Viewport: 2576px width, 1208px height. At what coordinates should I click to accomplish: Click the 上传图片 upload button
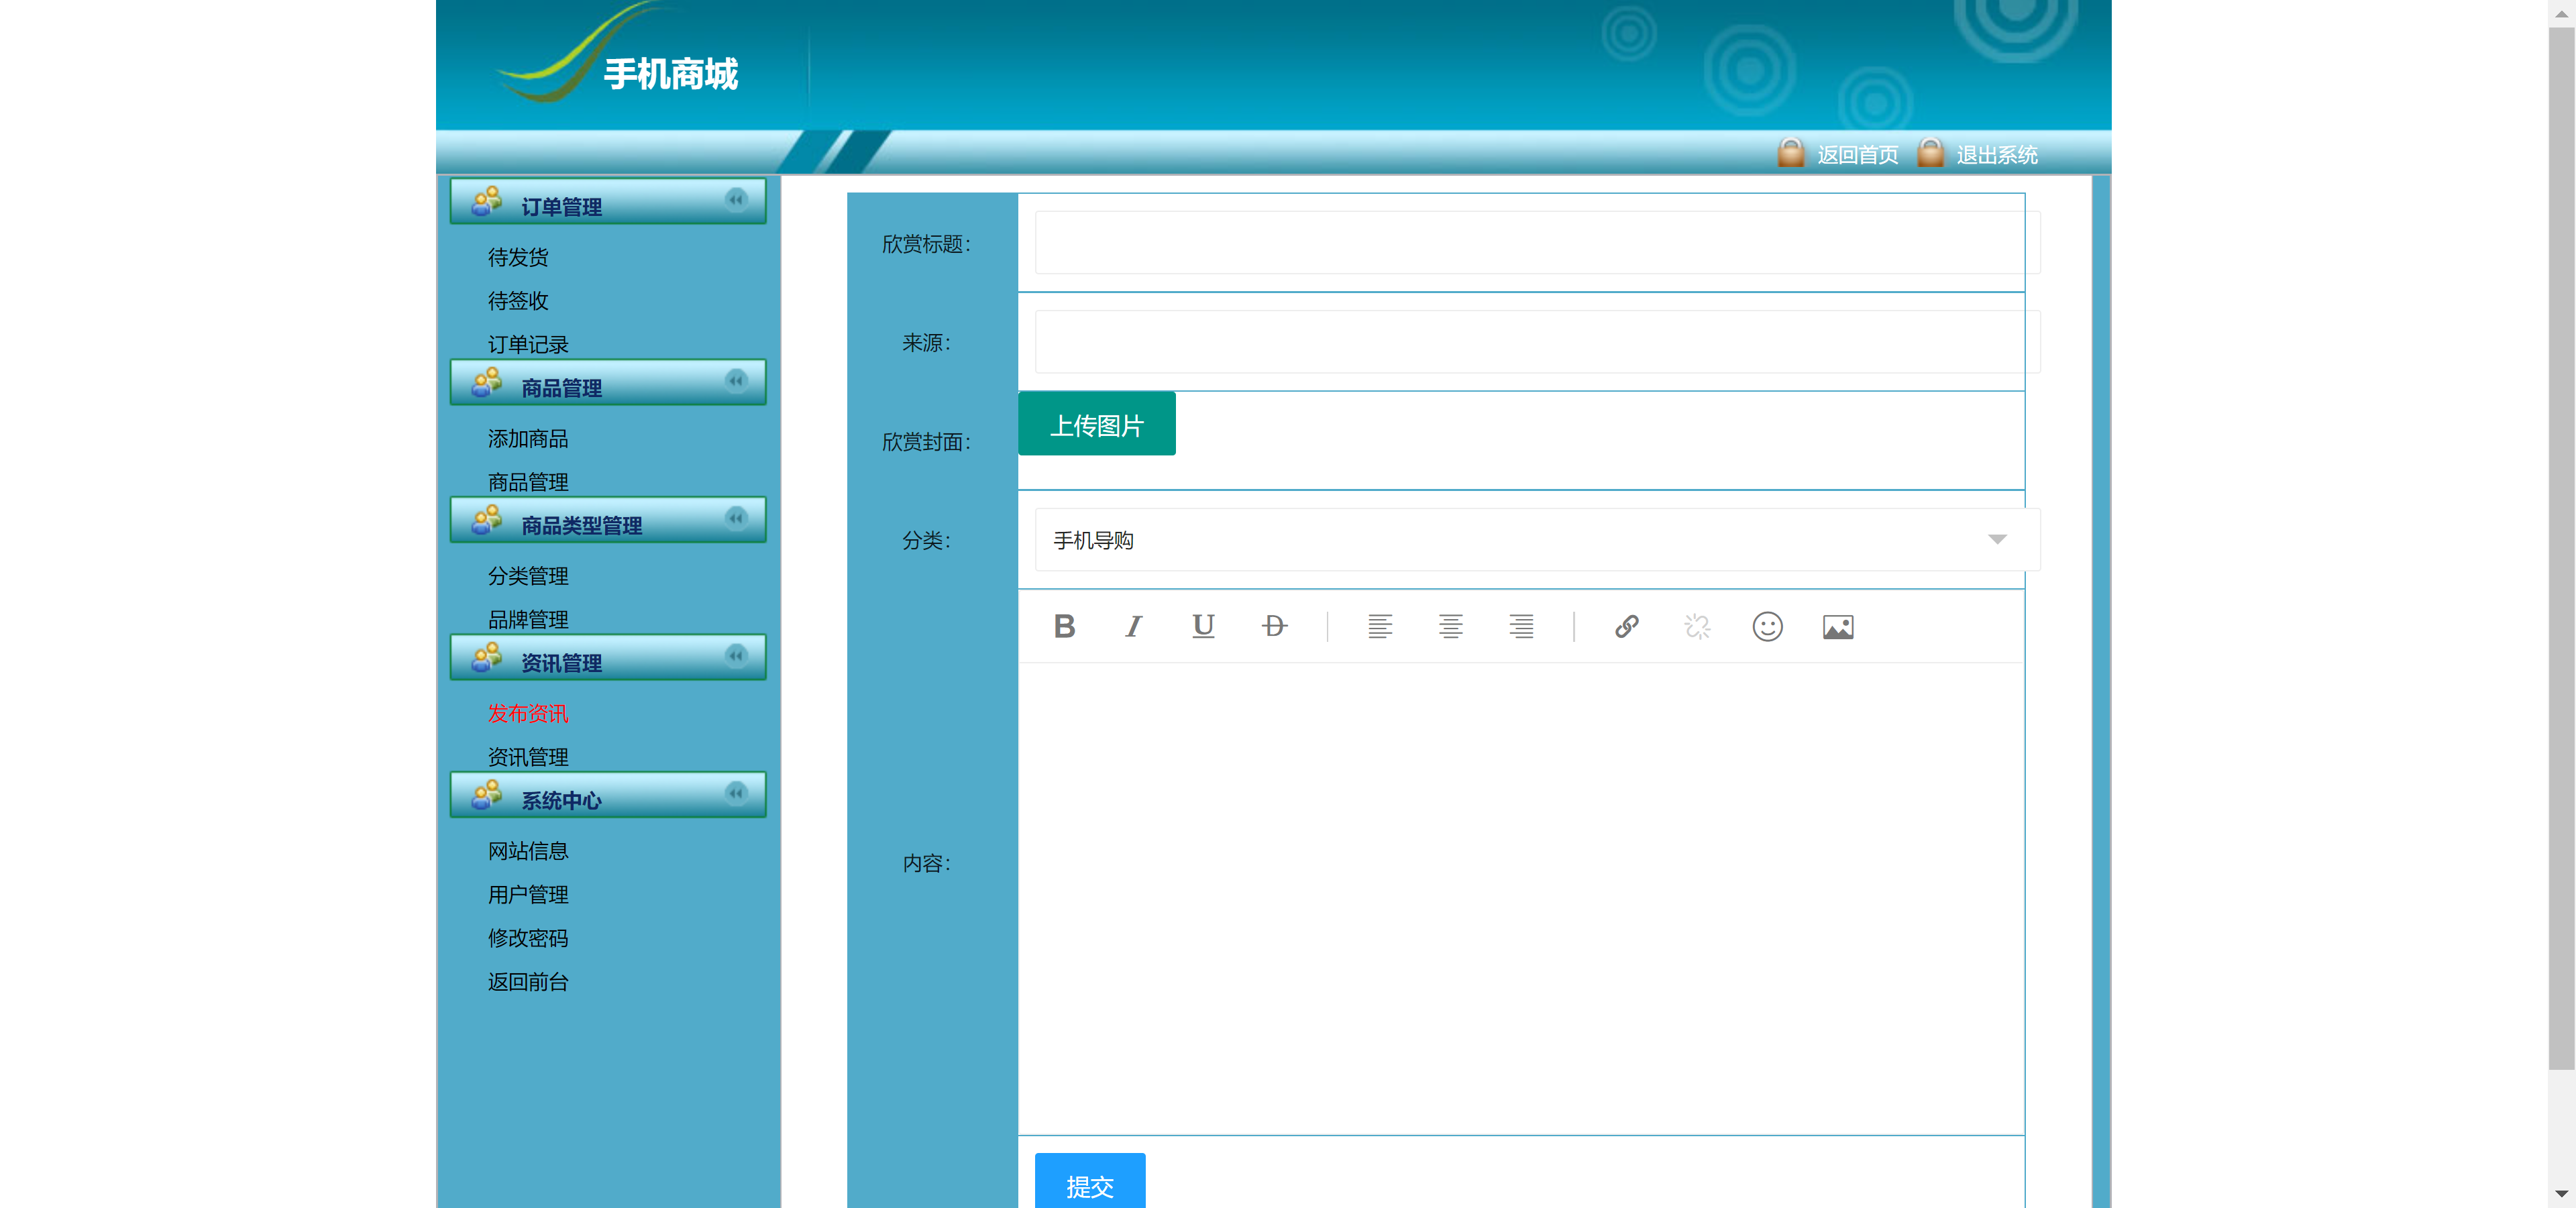(x=1097, y=424)
